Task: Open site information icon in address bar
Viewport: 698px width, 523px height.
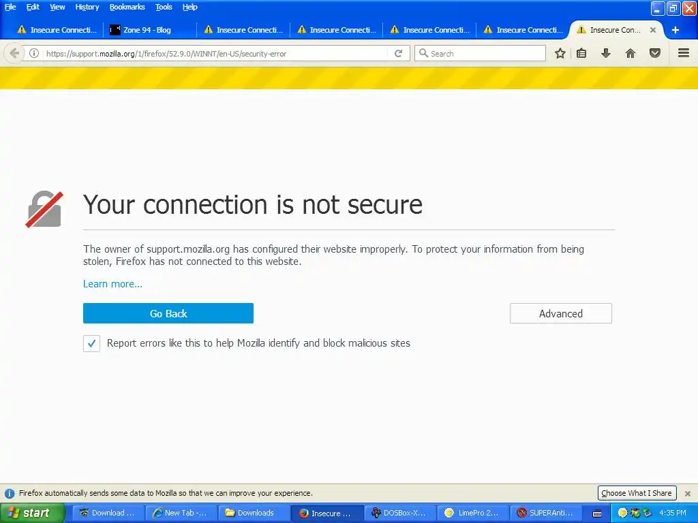Action: click(34, 53)
